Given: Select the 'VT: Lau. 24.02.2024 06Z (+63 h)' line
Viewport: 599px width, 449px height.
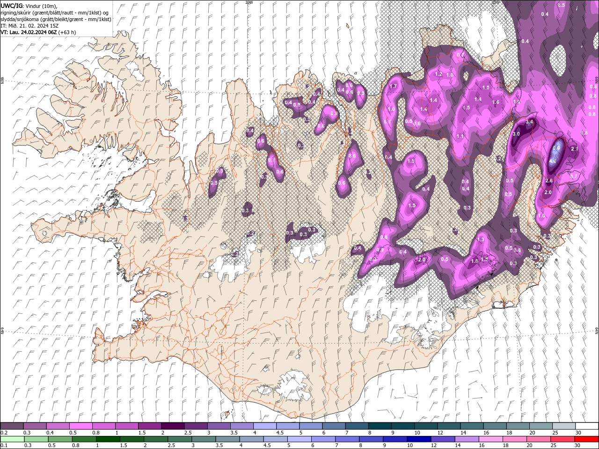Looking at the screenshot, I should pos(38,32).
